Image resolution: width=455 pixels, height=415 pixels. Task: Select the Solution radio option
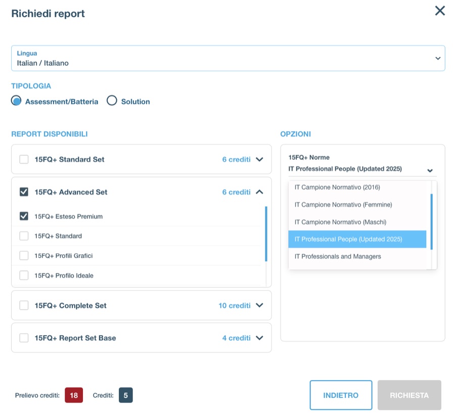[112, 101]
